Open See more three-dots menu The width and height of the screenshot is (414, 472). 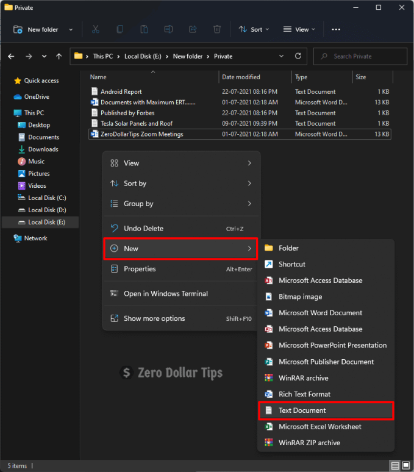pos(336,29)
